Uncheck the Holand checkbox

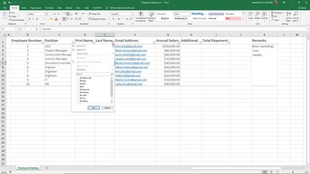click(x=81, y=92)
